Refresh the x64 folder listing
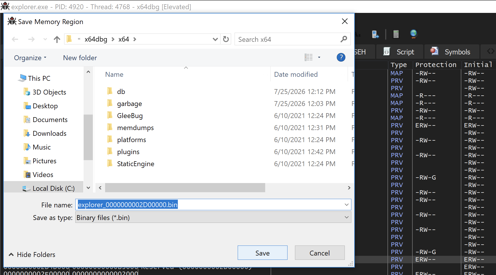Screen dimensions: 496x275 [x=226, y=39]
